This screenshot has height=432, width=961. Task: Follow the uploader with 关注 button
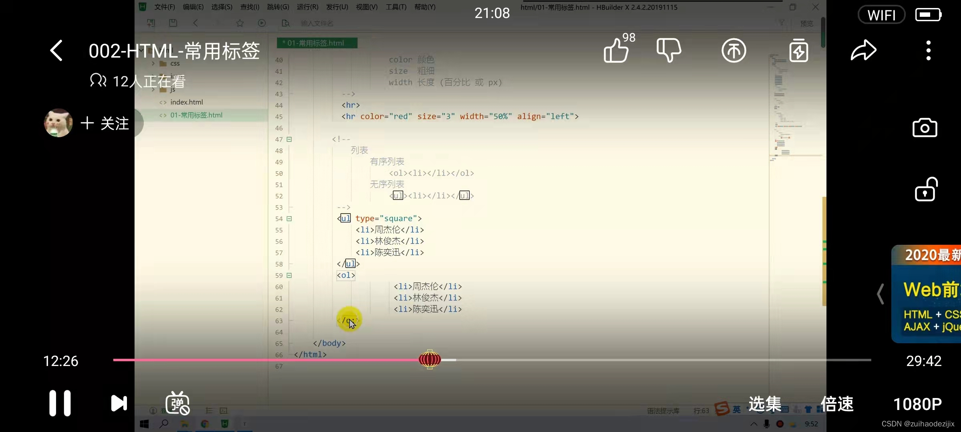[x=105, y=123]
